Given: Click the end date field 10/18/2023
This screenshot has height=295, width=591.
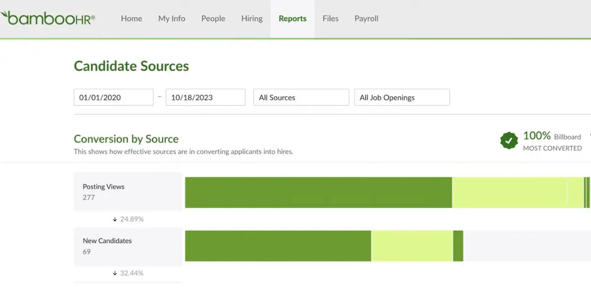Looking at the screenshot, I should (x=205, y=97).
